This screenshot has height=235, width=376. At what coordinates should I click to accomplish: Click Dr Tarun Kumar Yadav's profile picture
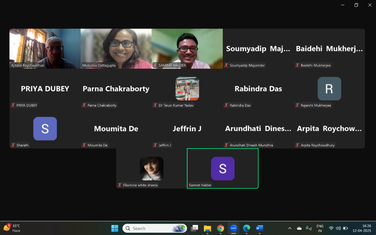click(187, 89)
